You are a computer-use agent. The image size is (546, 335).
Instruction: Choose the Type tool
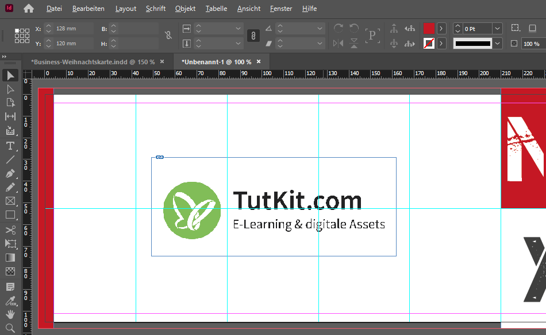(x=10, y=146)
